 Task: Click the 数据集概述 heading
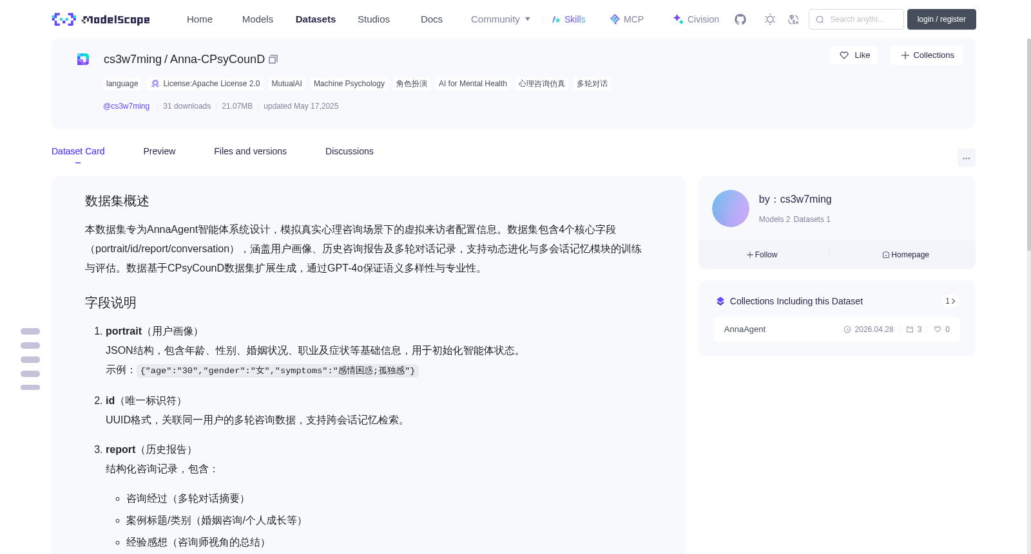point(117,201)
